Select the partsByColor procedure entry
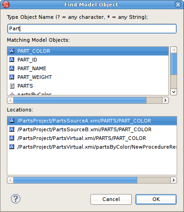This screenshot has height=212, width=184. pos(88,93)
